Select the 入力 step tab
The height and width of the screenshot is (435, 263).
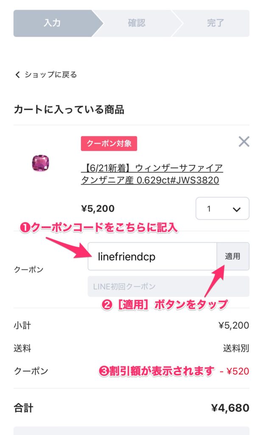pos(52,23)
